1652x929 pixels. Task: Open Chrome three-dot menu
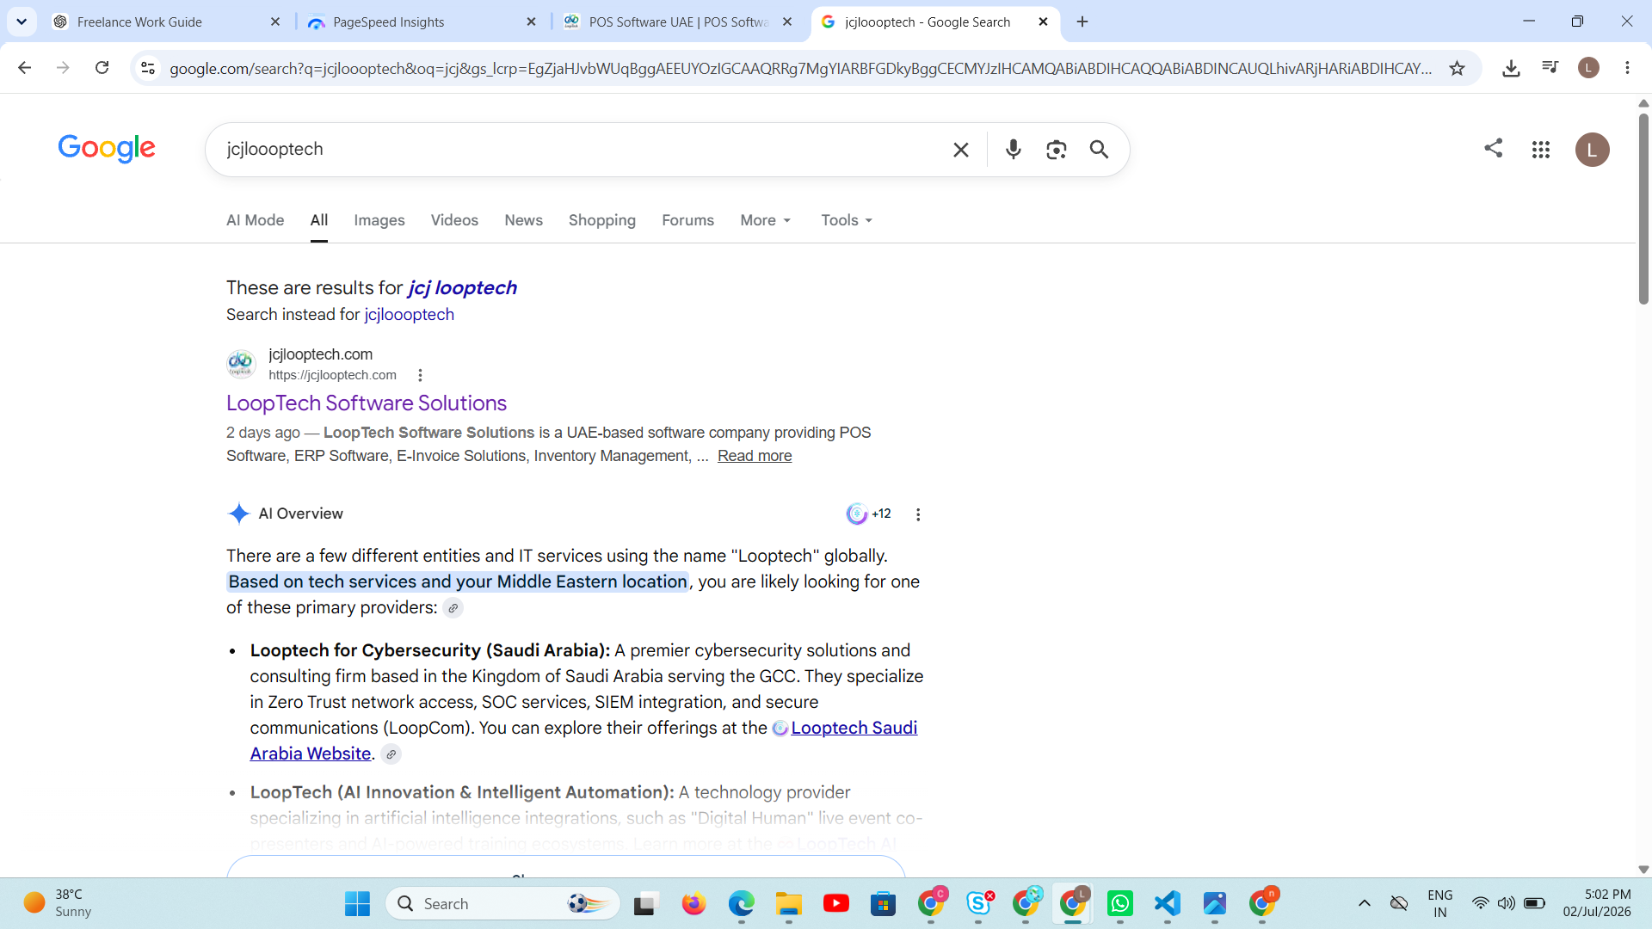(x=1627, y=68)
